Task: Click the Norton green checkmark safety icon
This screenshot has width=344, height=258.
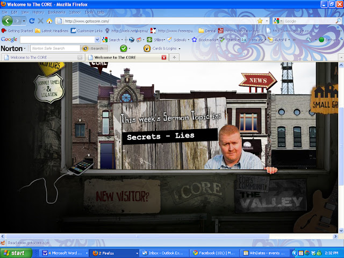Action: [124, 48]
